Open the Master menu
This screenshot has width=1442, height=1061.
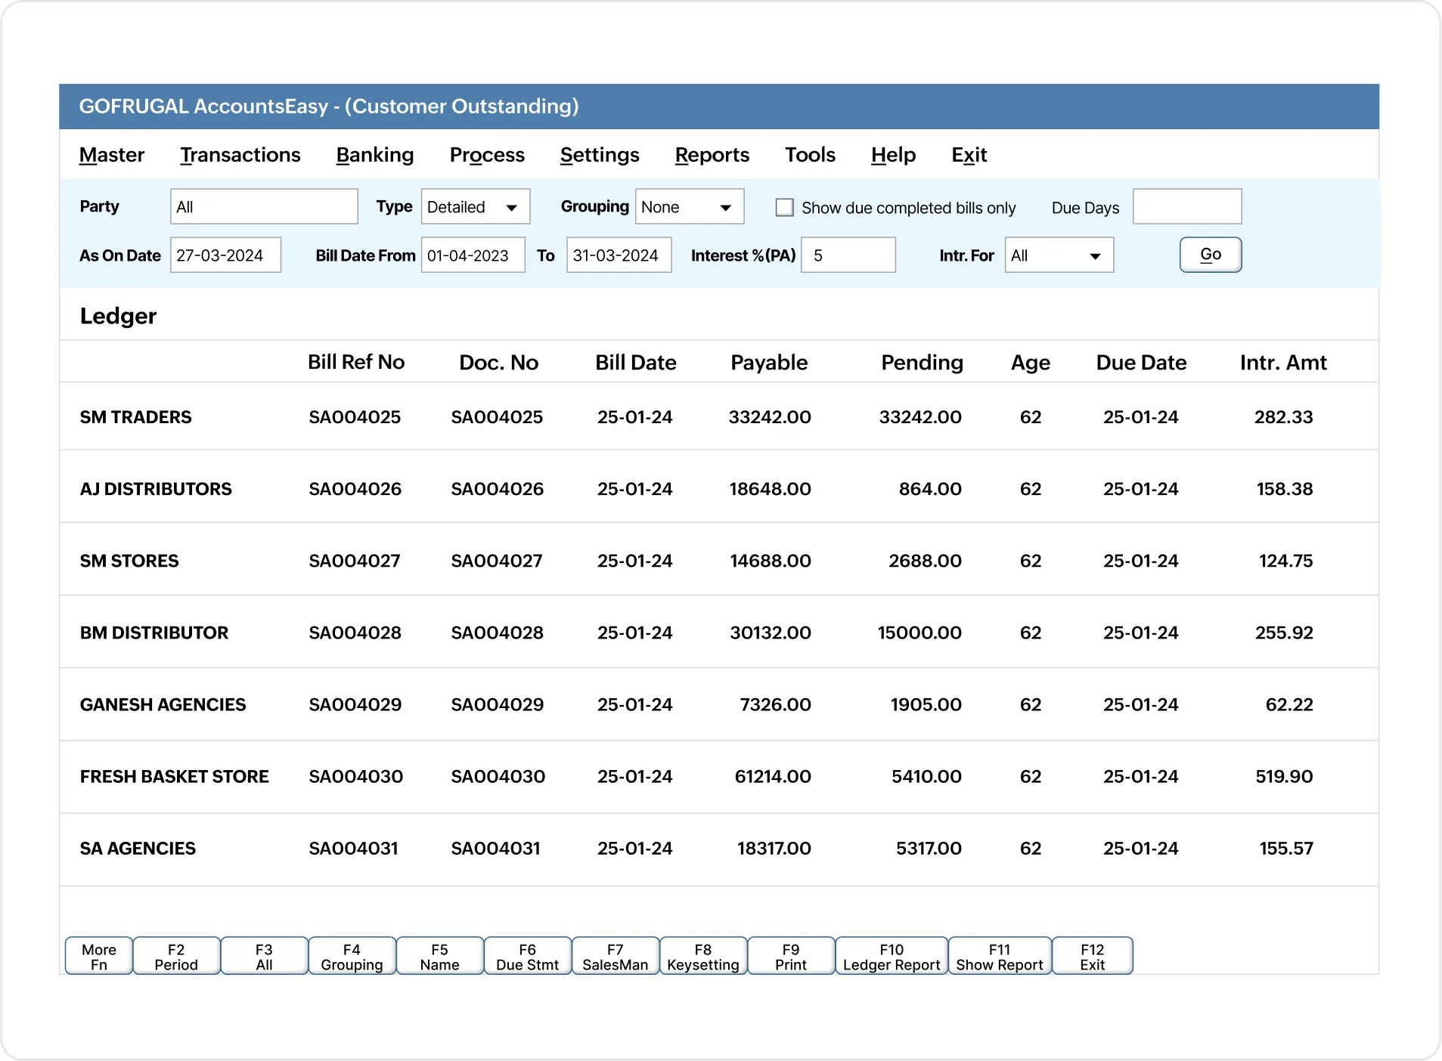pos(111,154)
